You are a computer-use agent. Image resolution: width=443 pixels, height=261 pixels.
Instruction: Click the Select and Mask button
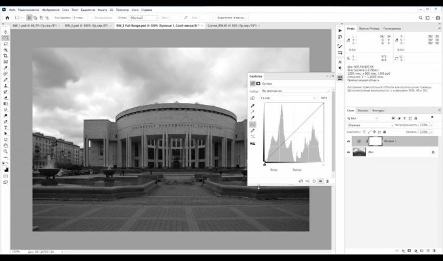click(x=232, y=18)
